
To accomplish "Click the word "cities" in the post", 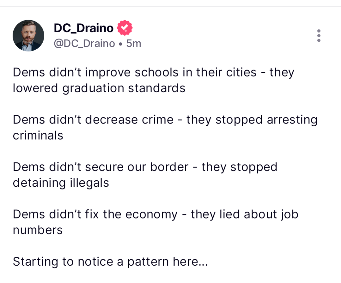I will click(240, 72).
